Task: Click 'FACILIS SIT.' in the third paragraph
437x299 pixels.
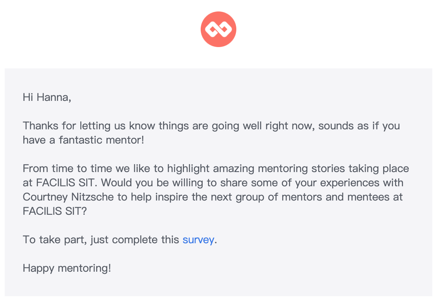Action: [66, 183]
